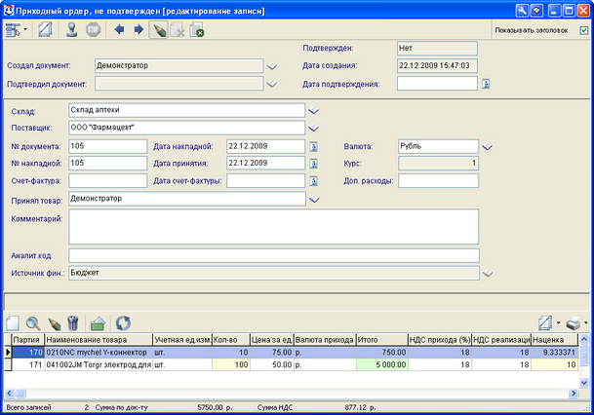Click the Счет-фактура input field

click(108, 181)
